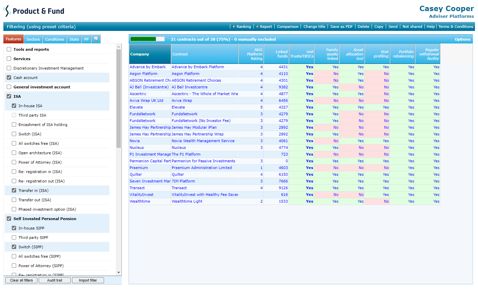Tick Discretionary Investment Management checkbox

pos(9,68)
